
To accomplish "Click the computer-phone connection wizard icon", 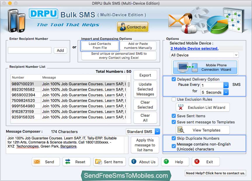I will click(187, 67).
